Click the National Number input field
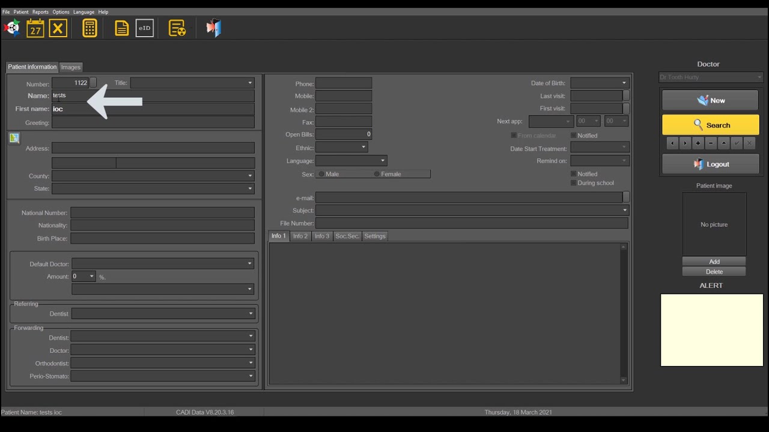 [x=162, y=212]
